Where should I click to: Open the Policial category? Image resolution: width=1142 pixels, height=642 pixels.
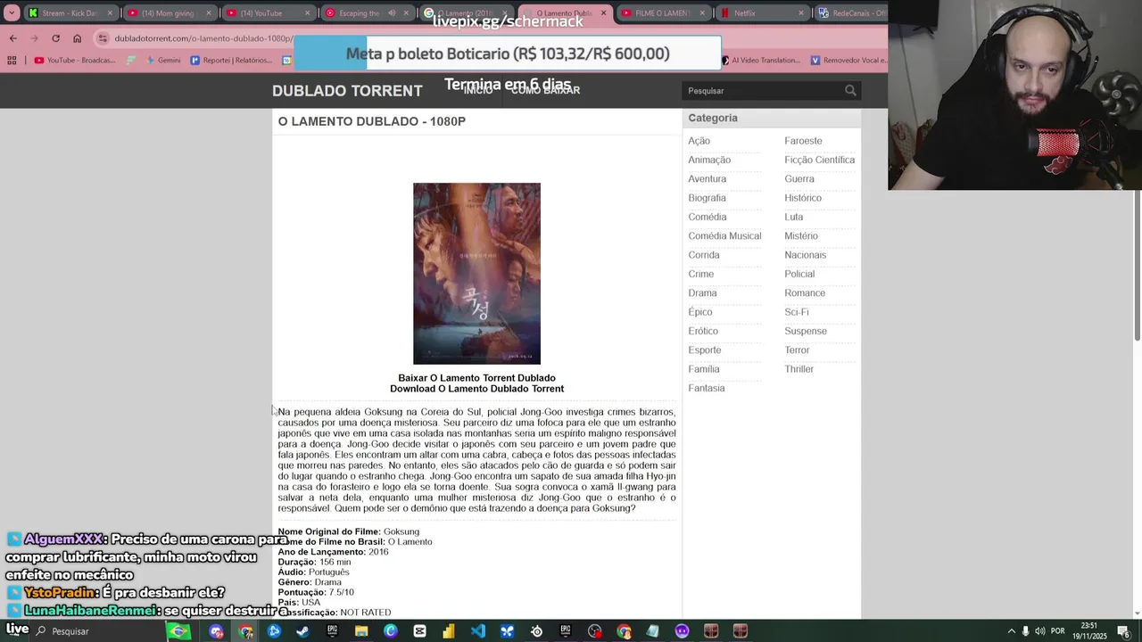799,274
